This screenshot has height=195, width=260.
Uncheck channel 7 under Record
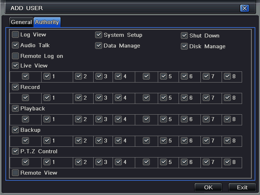click(206, 98)
